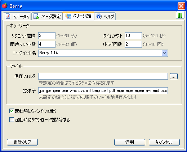
Task: Focus the リクエスト間隔 input field
Action: (47, 35)
